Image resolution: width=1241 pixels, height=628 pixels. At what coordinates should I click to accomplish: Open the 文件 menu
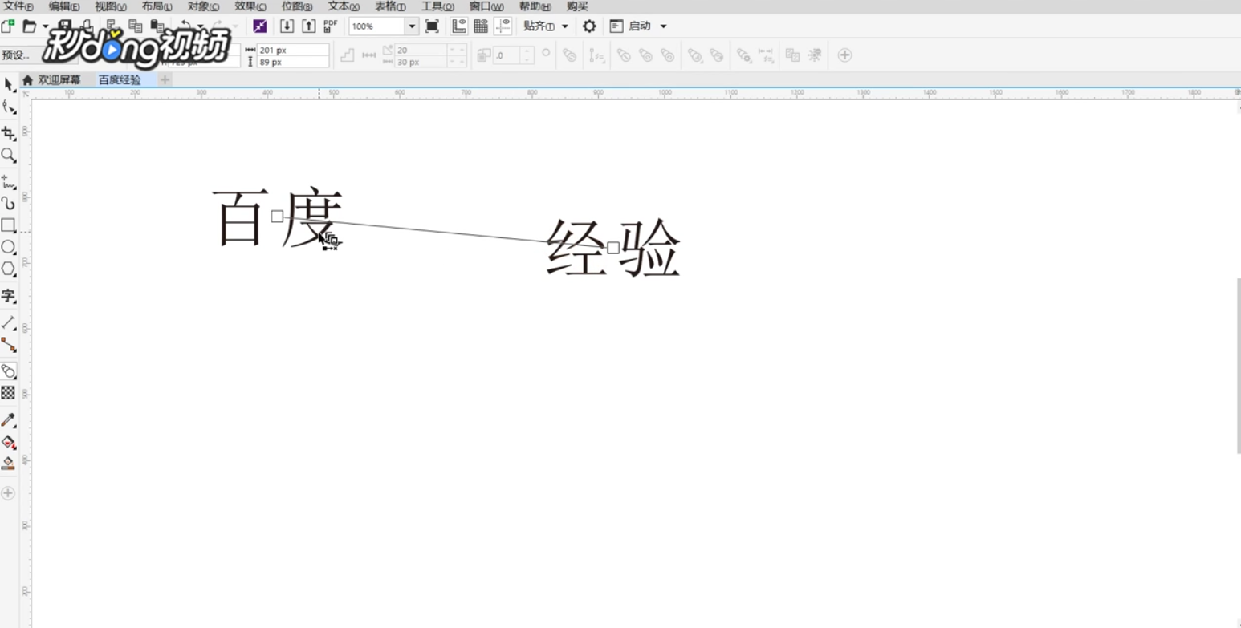18,6
